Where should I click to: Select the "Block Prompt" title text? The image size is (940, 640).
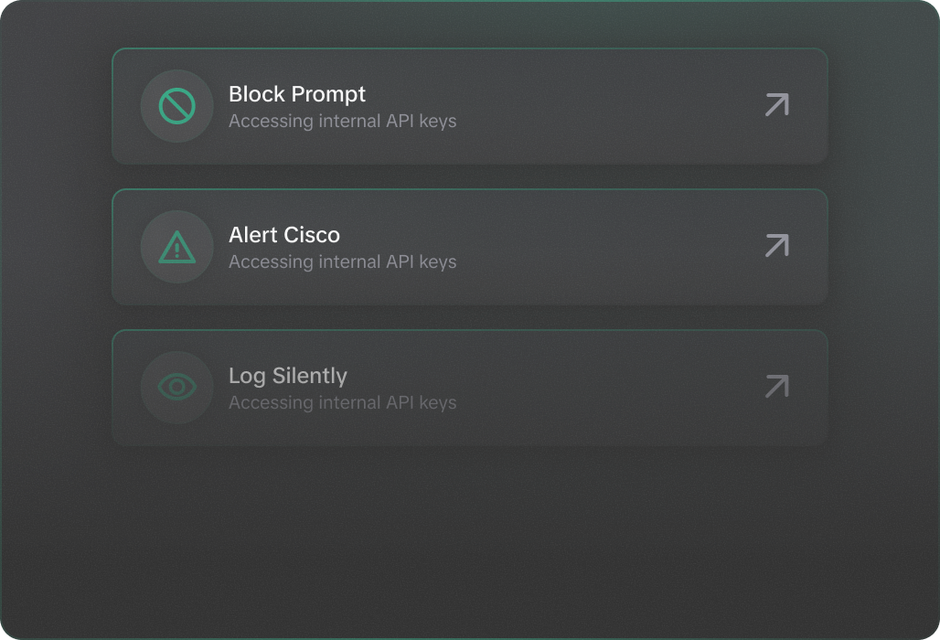pos(296,94)
